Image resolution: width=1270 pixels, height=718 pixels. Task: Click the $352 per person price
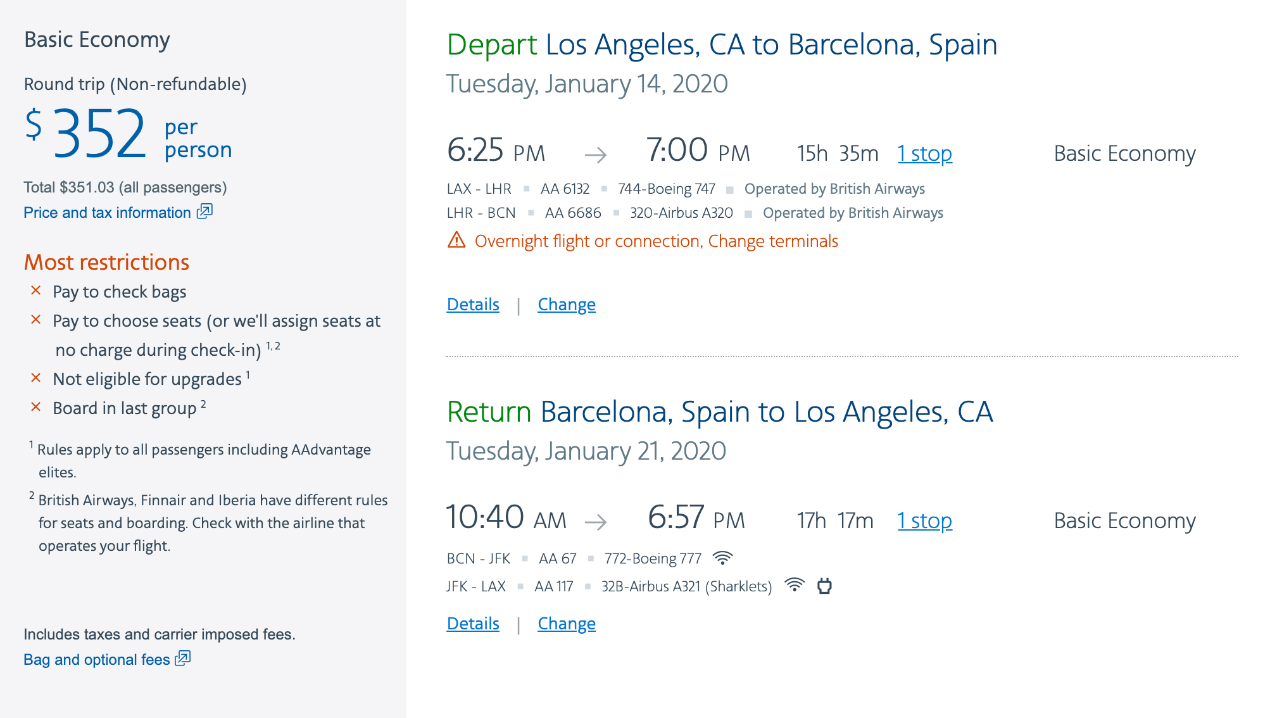[100, 134]
